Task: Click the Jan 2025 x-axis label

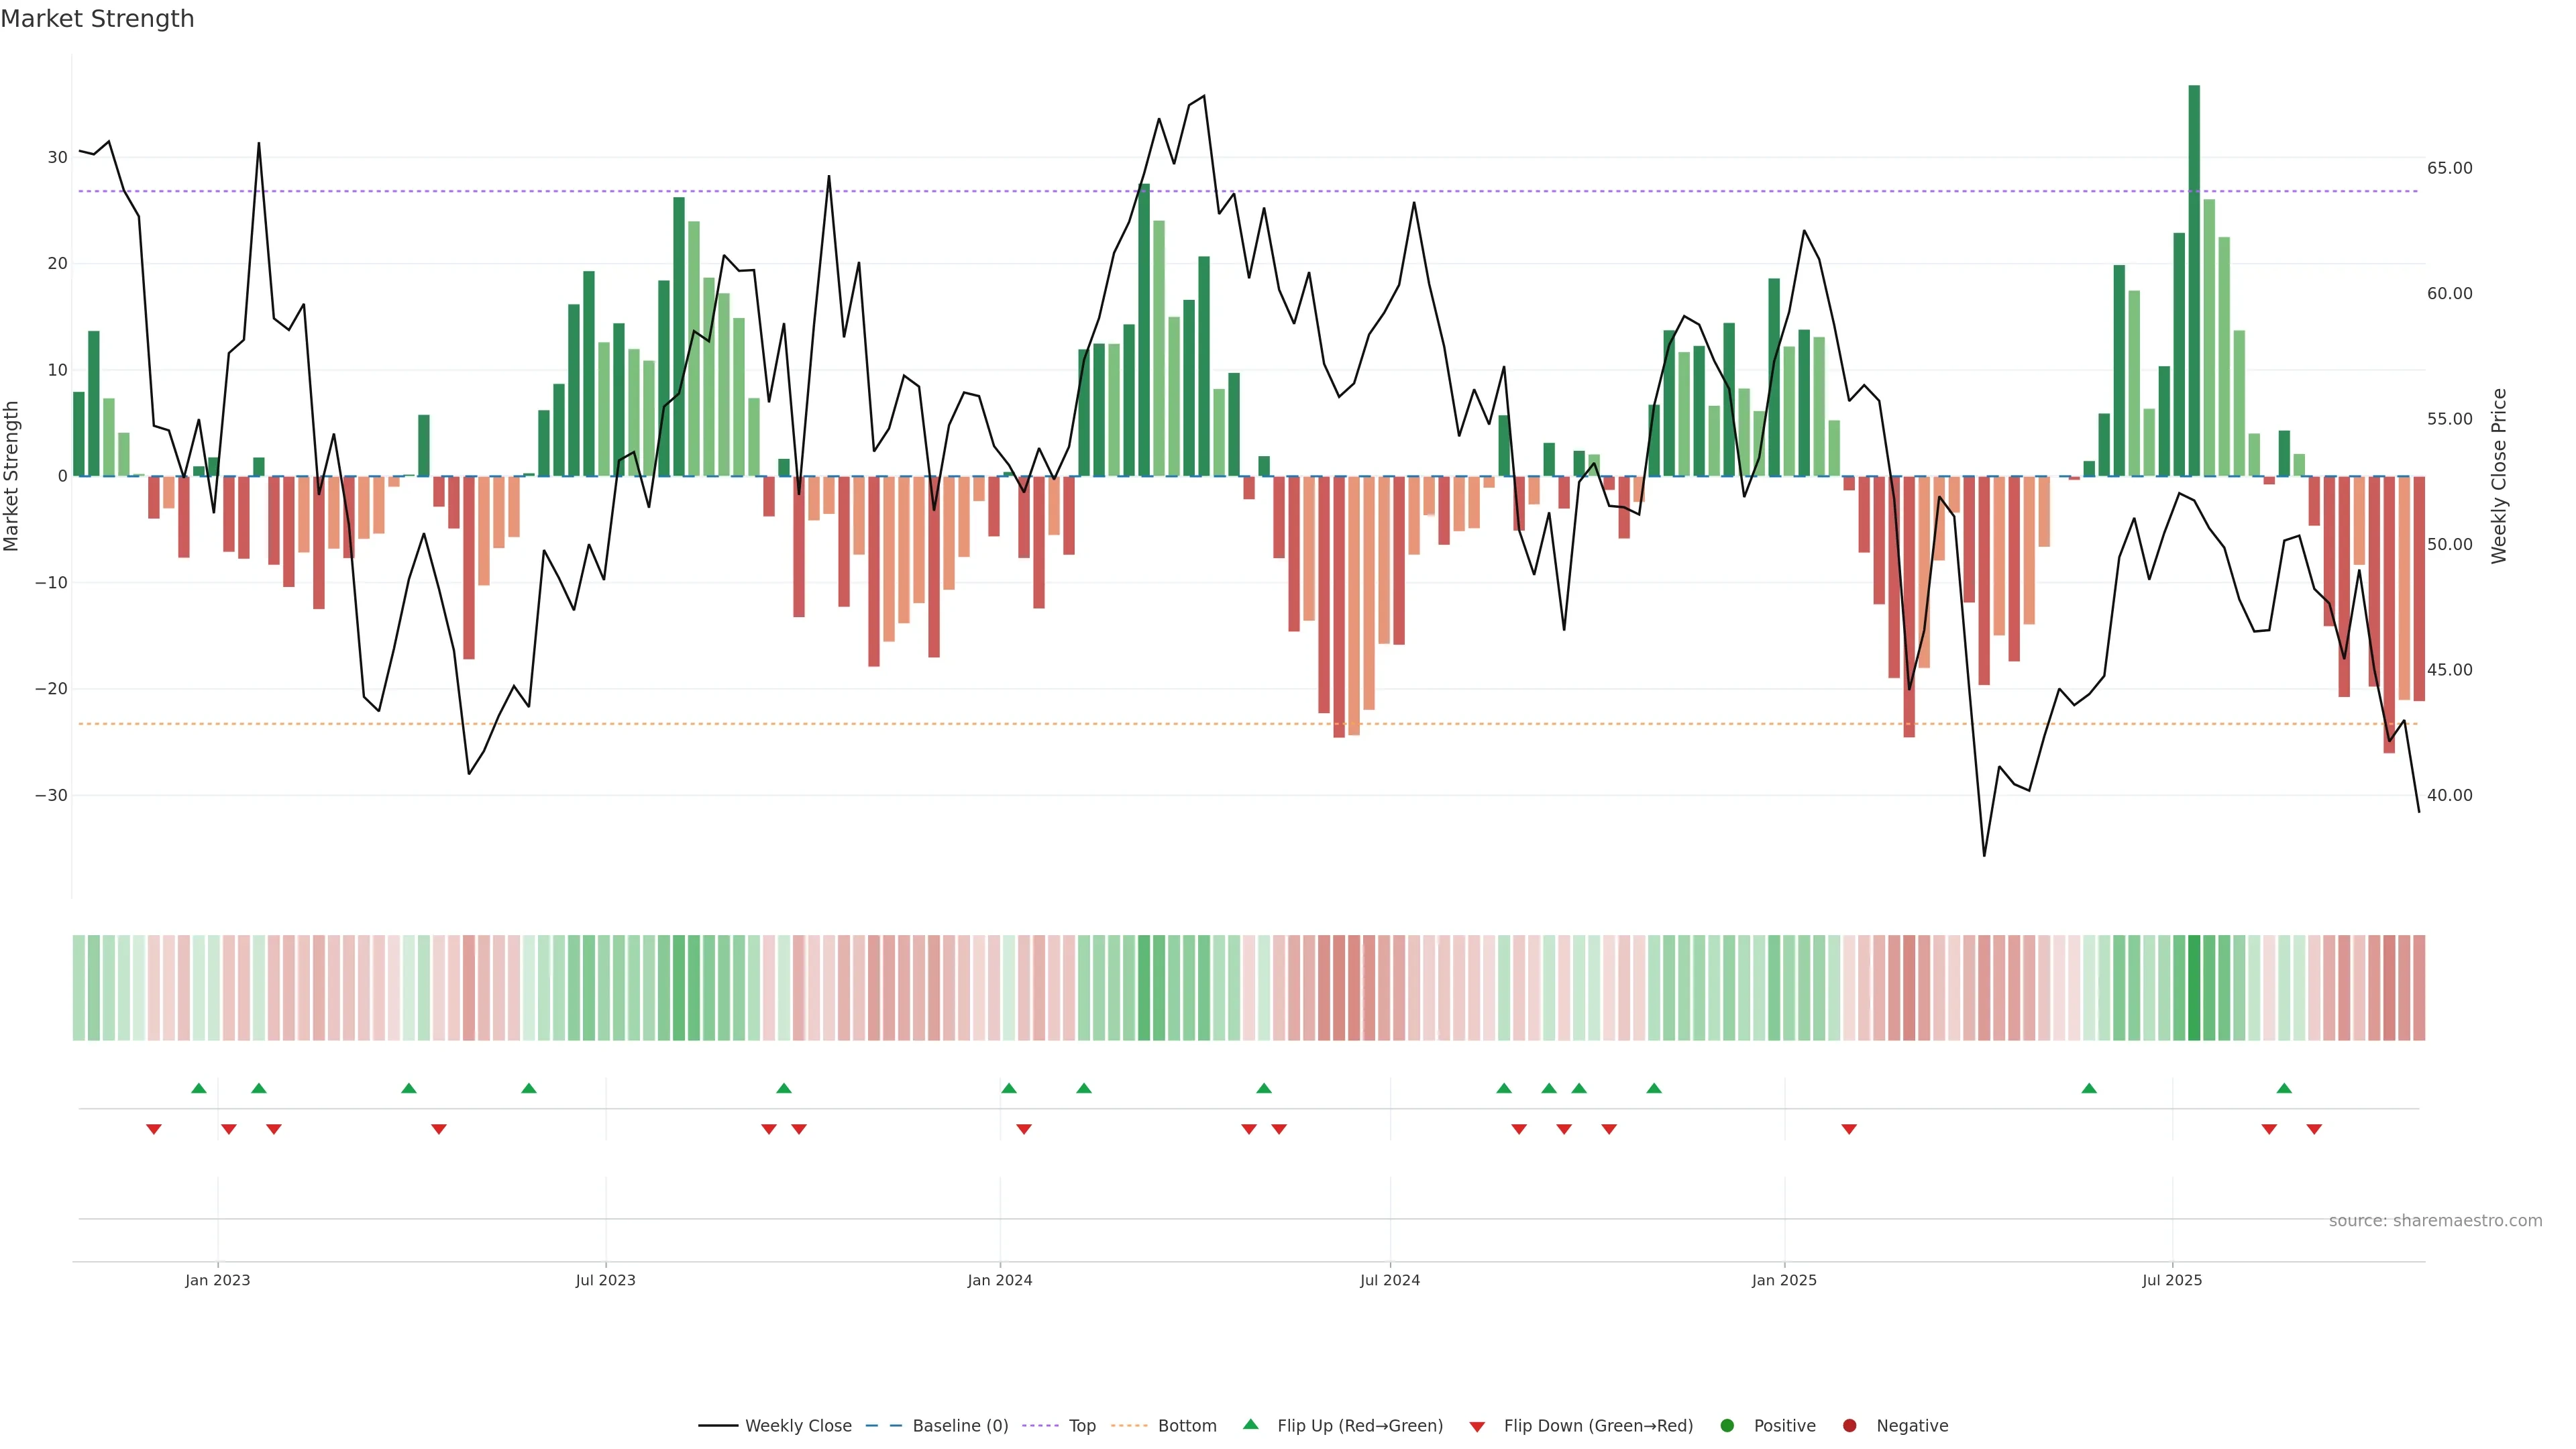Action: pos(1784,1280)
